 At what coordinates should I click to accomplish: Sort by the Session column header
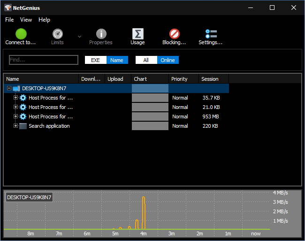coord(214,79)
